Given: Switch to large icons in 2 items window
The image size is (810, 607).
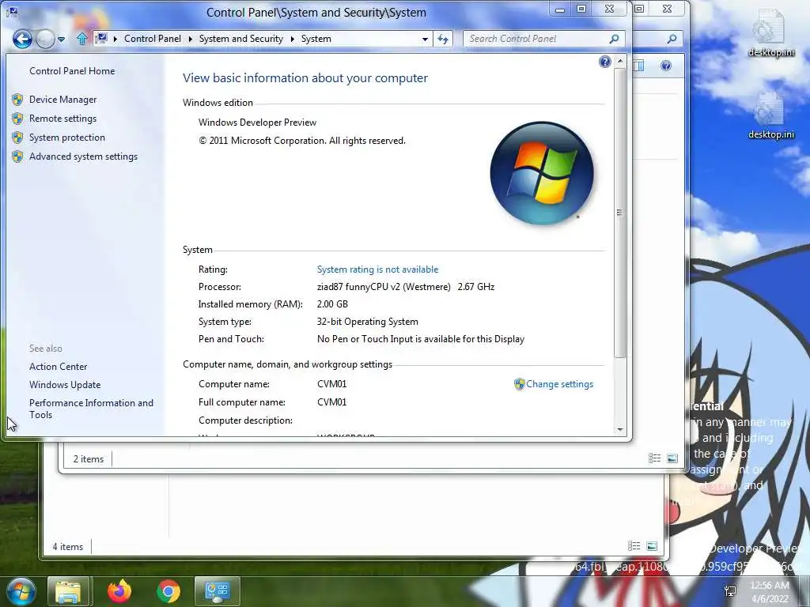Looking at the screenshot, I should 672,458.
